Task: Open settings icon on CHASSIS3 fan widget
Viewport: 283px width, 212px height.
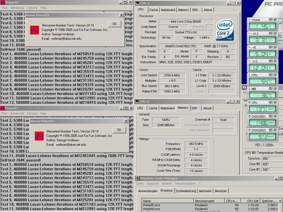Action: (271, 130)
